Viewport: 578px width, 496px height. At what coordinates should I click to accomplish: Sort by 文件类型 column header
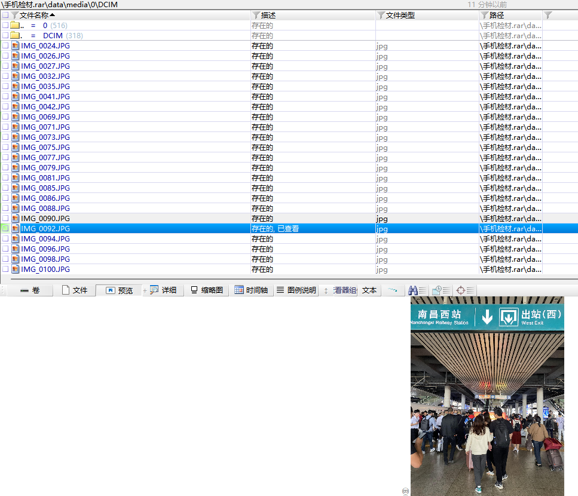click(400, 15)
